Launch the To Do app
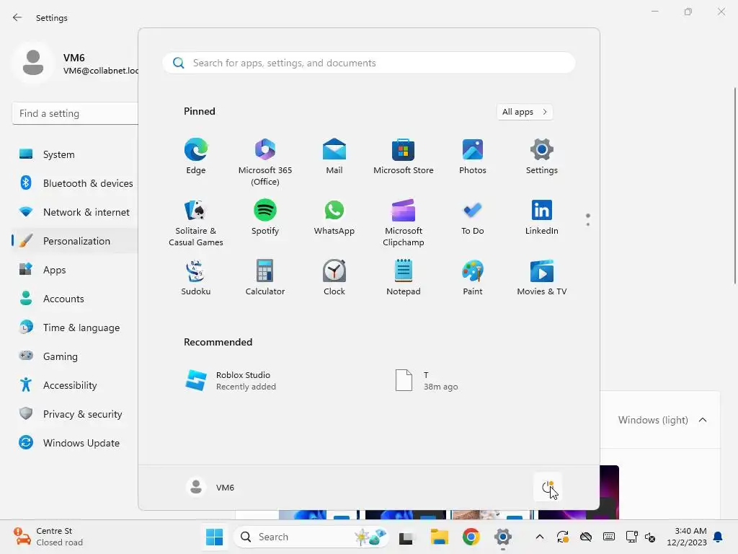The width and height of the screenshot is (738, 554). [473, 217]
